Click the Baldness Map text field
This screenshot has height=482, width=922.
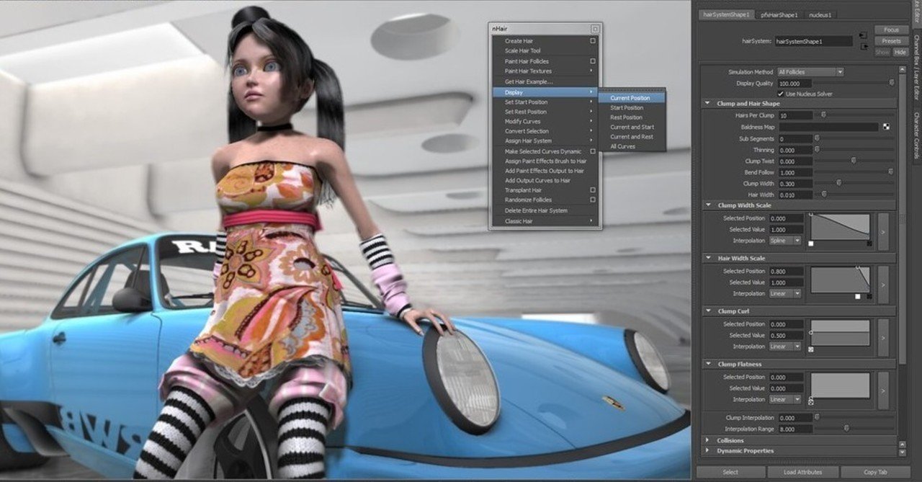(828, 127)
